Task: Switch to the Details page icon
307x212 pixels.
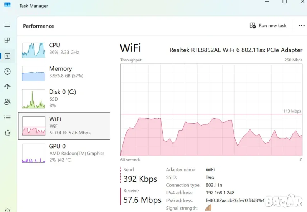Action: click(x=7, y=117)
